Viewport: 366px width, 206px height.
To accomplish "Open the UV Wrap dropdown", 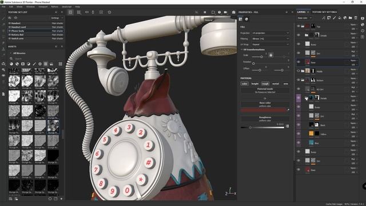I will pyautogui.click(x=270, y=45).
